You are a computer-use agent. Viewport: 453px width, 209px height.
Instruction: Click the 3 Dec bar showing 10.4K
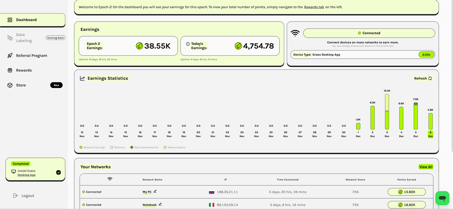387,112
